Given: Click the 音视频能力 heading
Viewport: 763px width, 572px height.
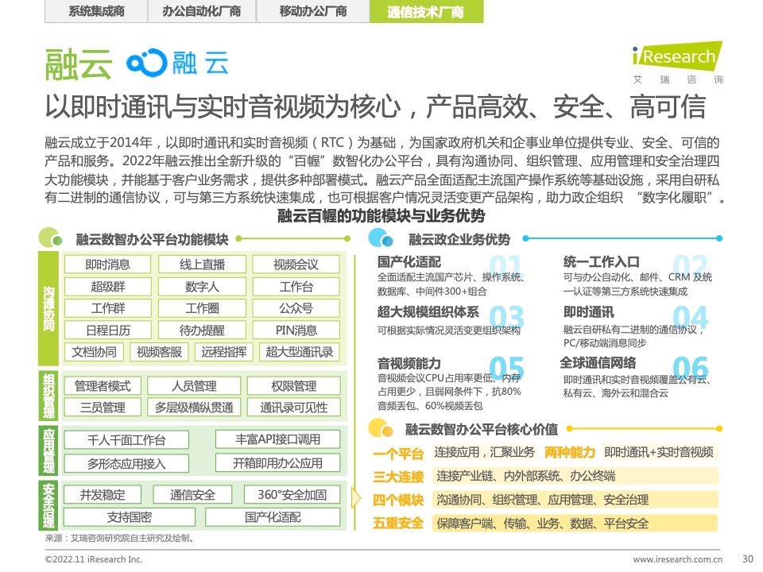Looking at the screenshot, I should tap(409, 363).
